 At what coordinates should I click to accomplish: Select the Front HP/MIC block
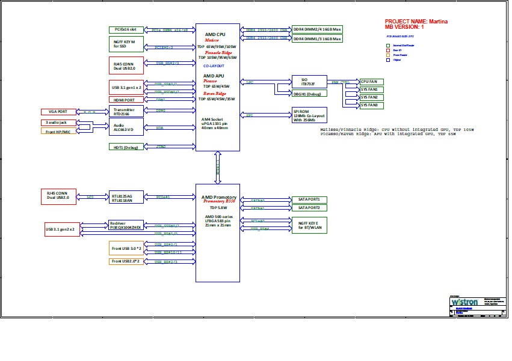(x=58, y=132)
